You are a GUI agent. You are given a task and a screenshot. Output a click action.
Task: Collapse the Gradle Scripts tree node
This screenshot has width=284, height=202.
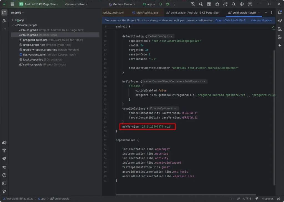coord(12,25)
